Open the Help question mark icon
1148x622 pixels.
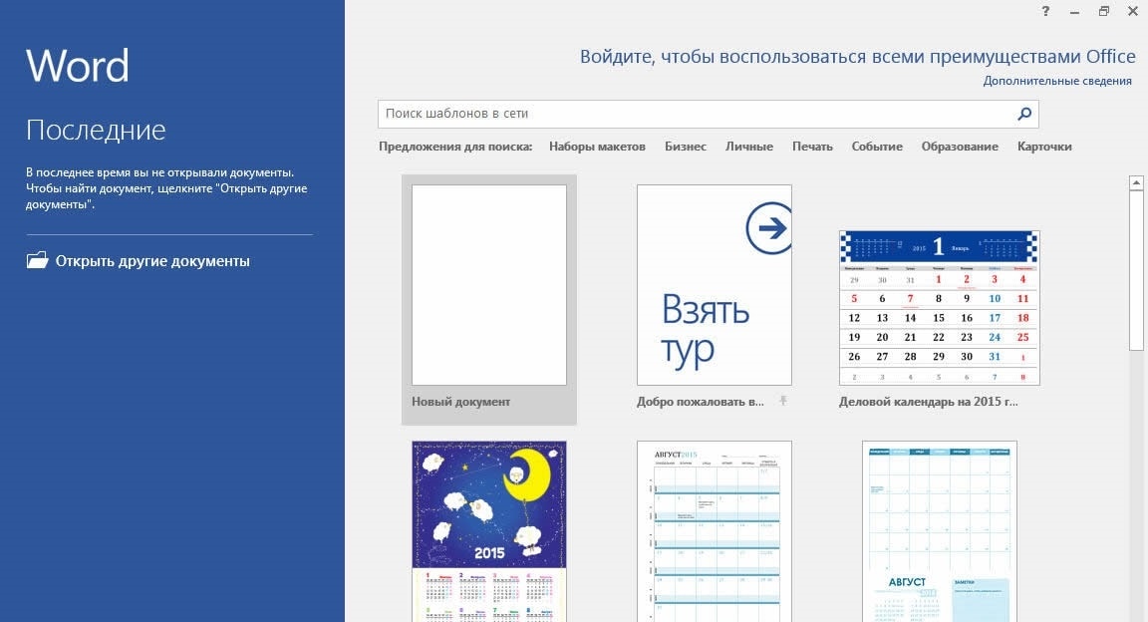tap(1045, 11)
